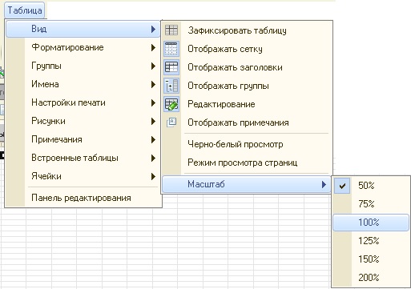Expand arrow next to Примечания
This screenshot has height=289, width=411.
pos(153,139)
